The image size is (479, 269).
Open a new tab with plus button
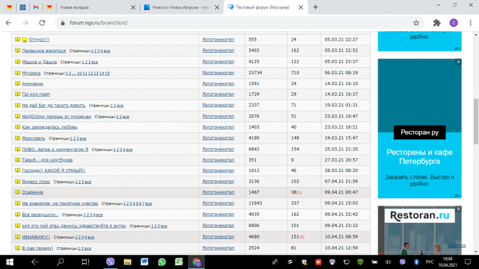[x=316, y=7]
